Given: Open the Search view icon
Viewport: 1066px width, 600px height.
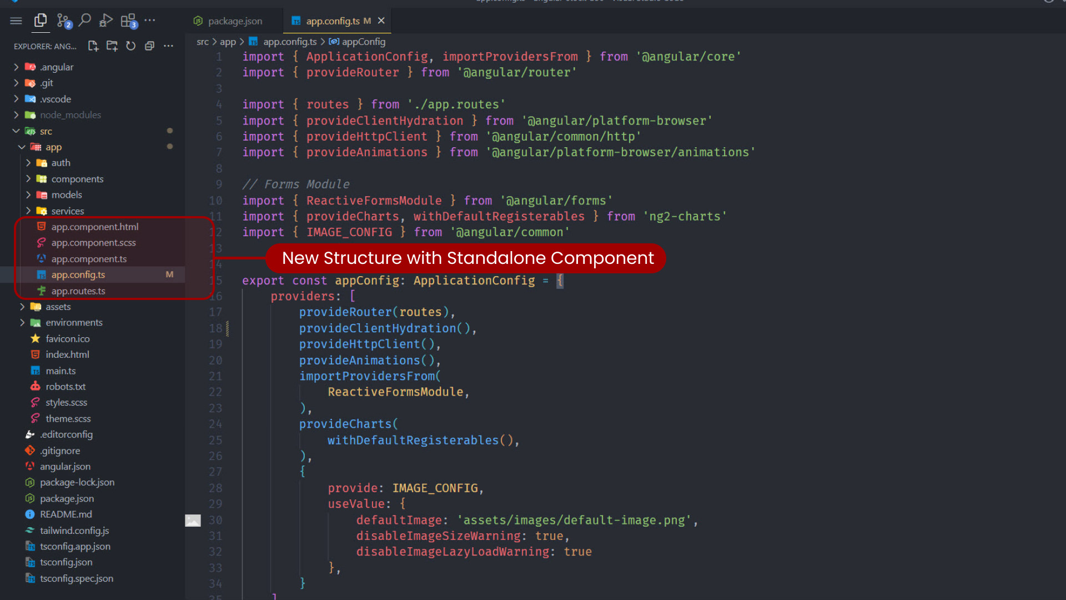Looking at the screenshot, I should pos(85,21).
